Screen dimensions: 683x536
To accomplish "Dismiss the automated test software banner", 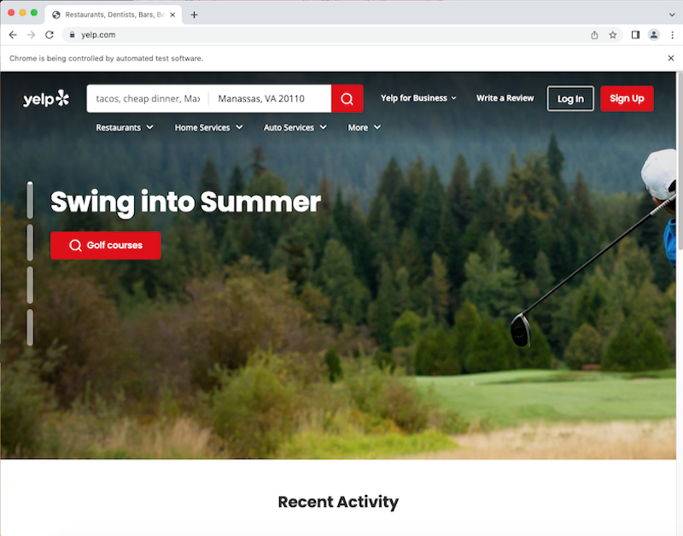I will [671, 58].
